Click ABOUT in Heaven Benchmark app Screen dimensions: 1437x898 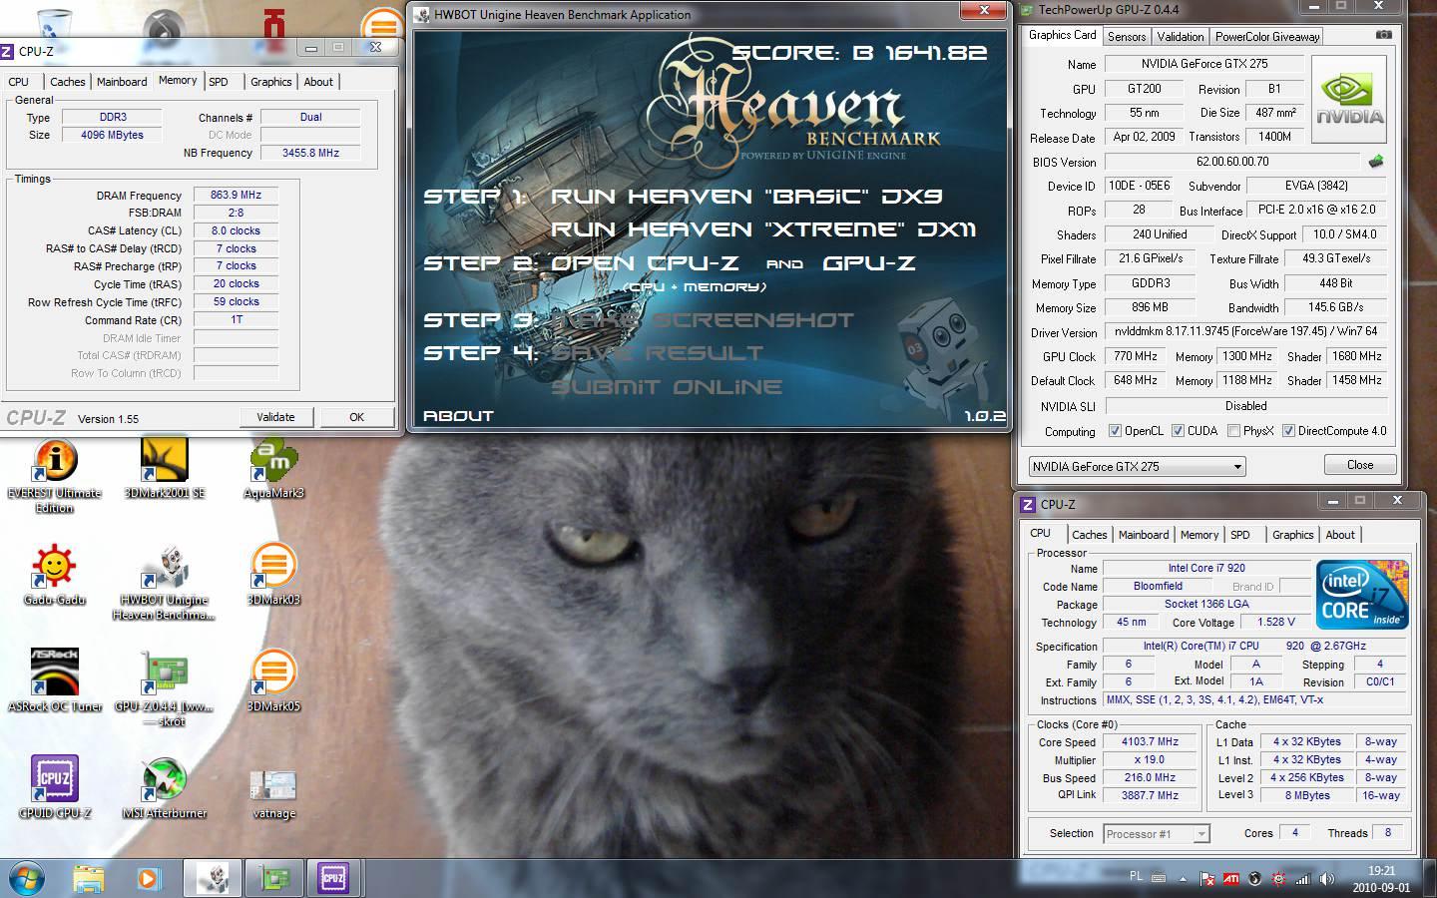458,415
